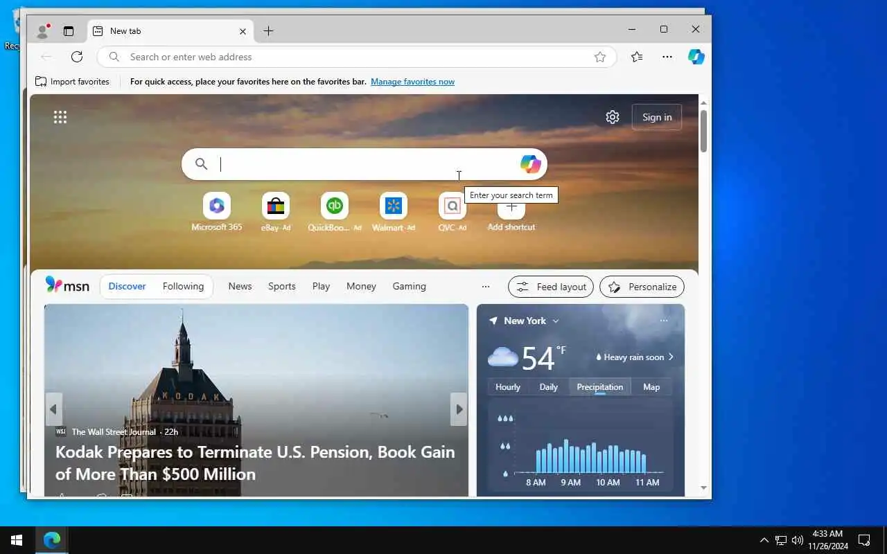Click the Feed layout button
The width and height of the screenshot is (887, 554).
(551, 287)
